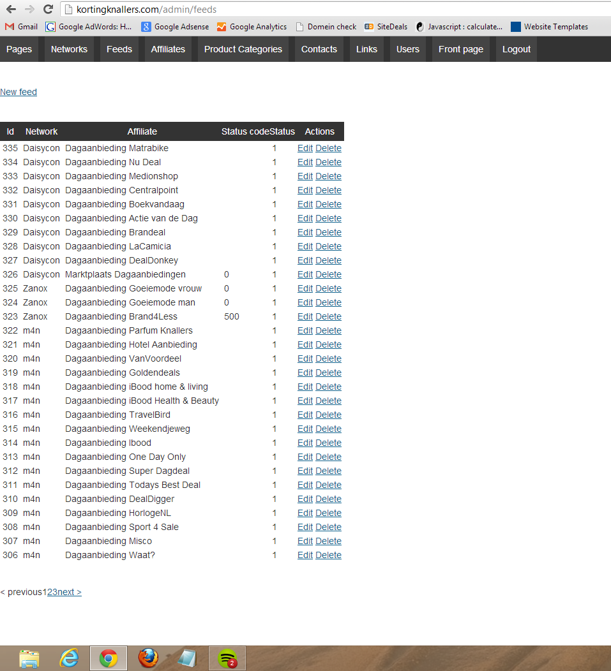Delete the Dagaanbieding Waat? feed

coord(328,555)
